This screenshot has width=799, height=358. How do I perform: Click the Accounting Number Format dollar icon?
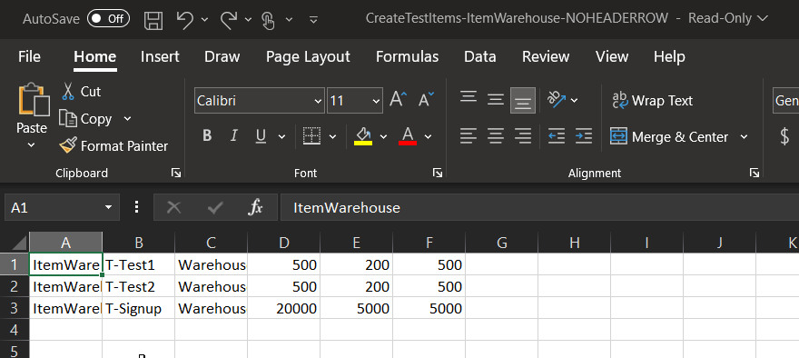[784, 136]
